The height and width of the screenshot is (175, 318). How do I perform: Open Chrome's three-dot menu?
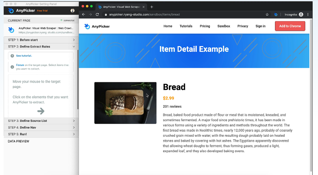pos(308,14)
